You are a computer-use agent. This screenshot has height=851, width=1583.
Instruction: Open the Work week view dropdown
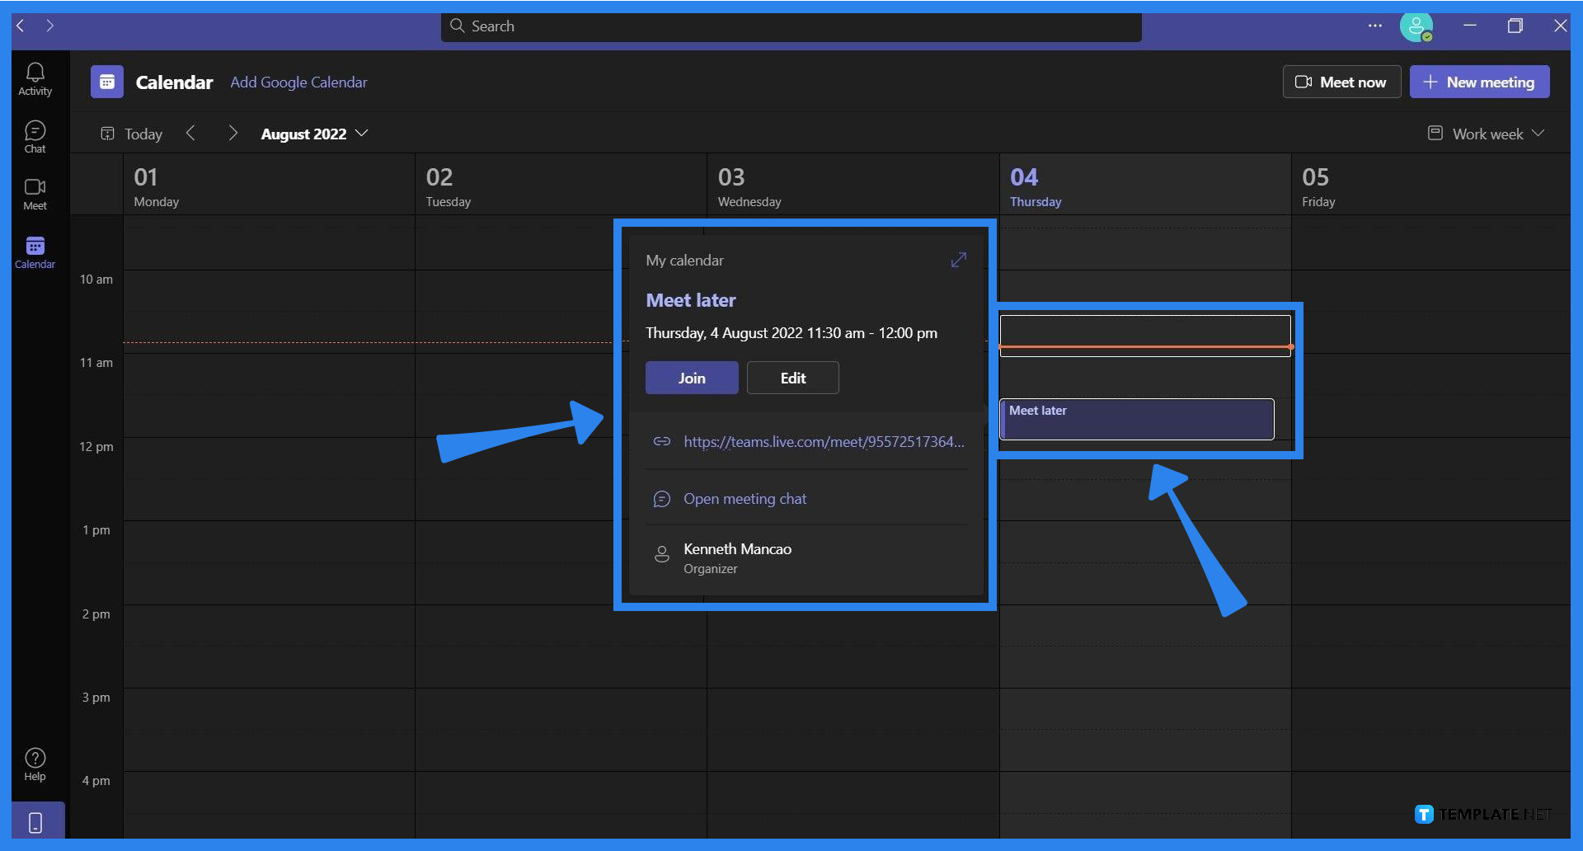[1485, 133]
